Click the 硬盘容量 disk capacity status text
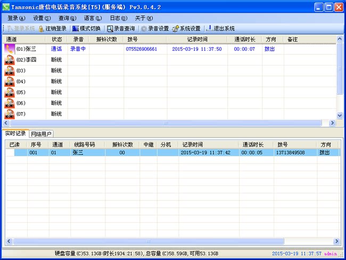The image size is (346, 260). click(136, 254)
